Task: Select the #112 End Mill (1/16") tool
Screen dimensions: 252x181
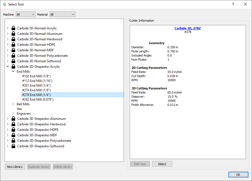Action: coord(37,81)
